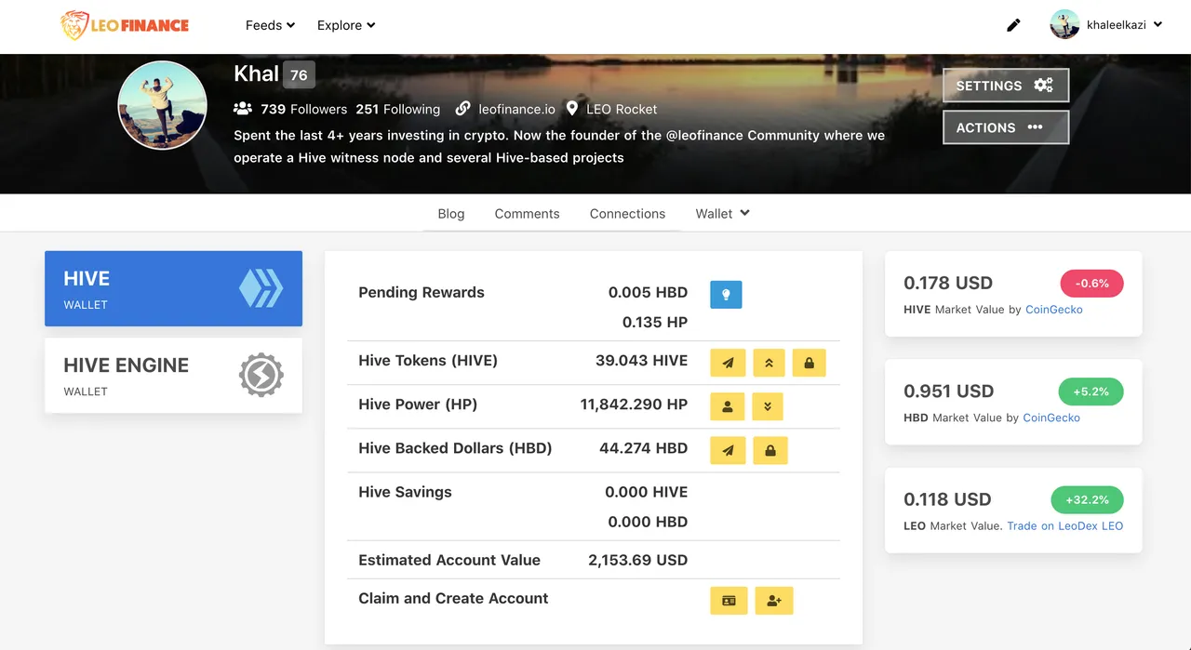View the 739 Followers list

(x=303, y=109)
